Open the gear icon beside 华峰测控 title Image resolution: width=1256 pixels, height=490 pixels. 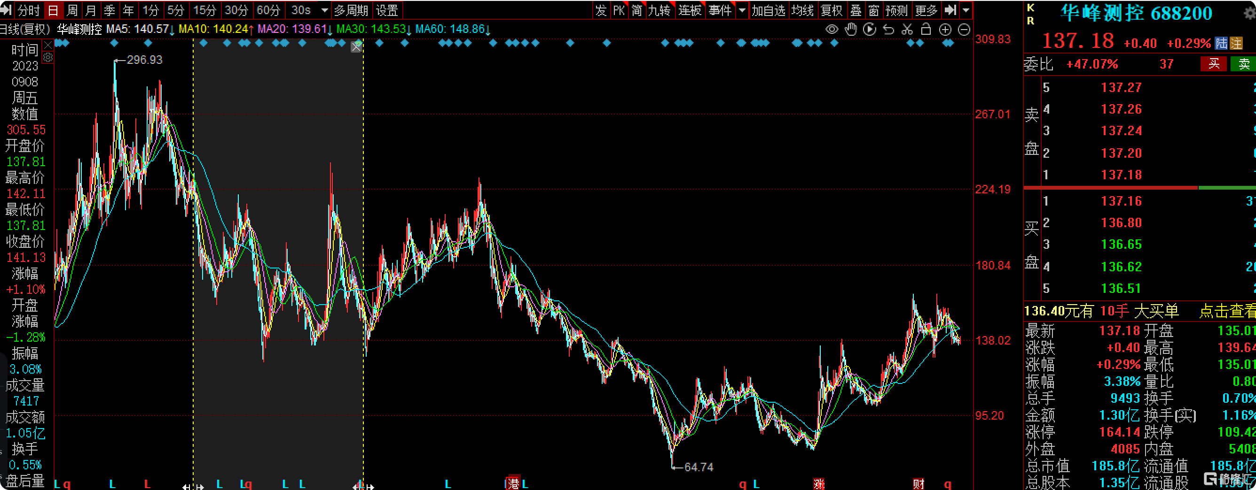coord(1250,13)
